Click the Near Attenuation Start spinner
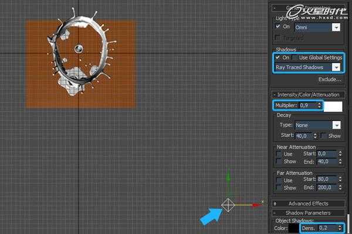352x234 pixels. click(340, 154)
